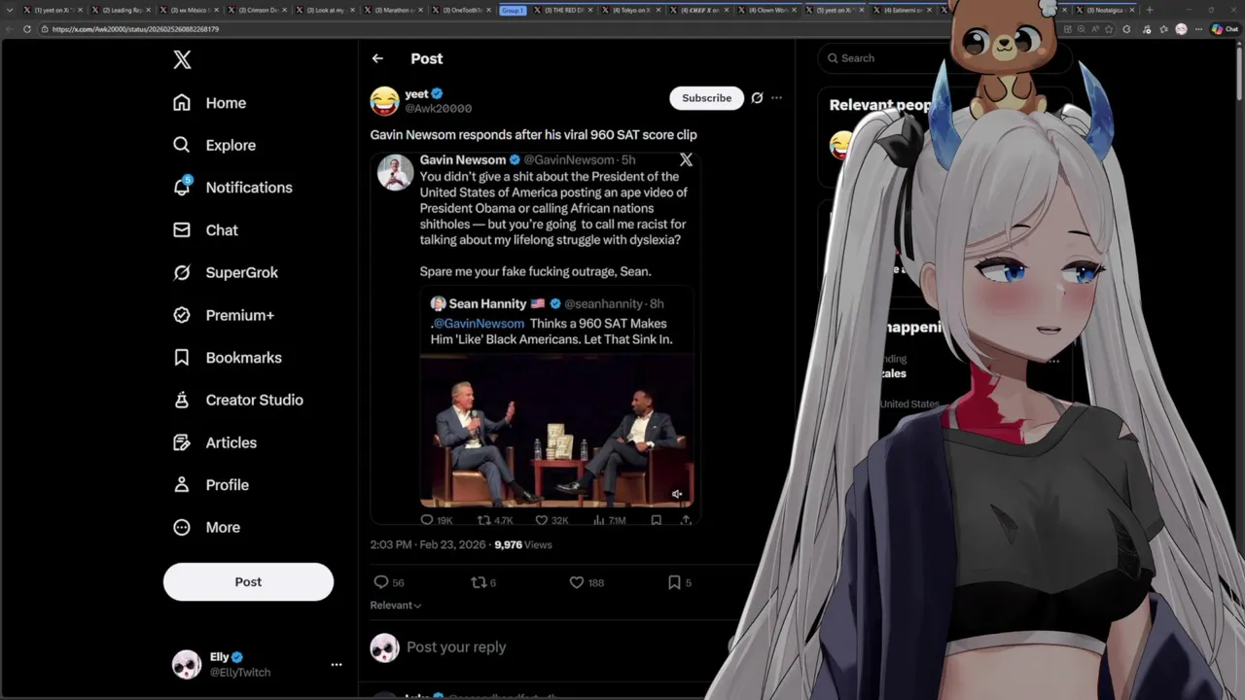The width and height of the screenshot is (1245, 700).
Task: Reload the page with the browser refresh button
Action: [26, 29]
